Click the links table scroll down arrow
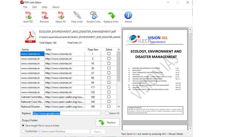 (x=119, y=106)
